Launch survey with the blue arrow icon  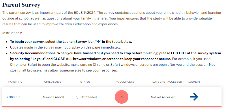194,97
